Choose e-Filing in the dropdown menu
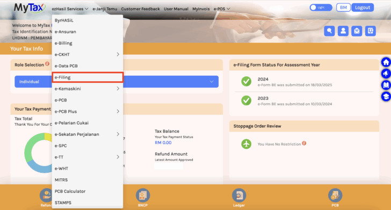This screenshot has height=210, width=391. pos(87,77)
